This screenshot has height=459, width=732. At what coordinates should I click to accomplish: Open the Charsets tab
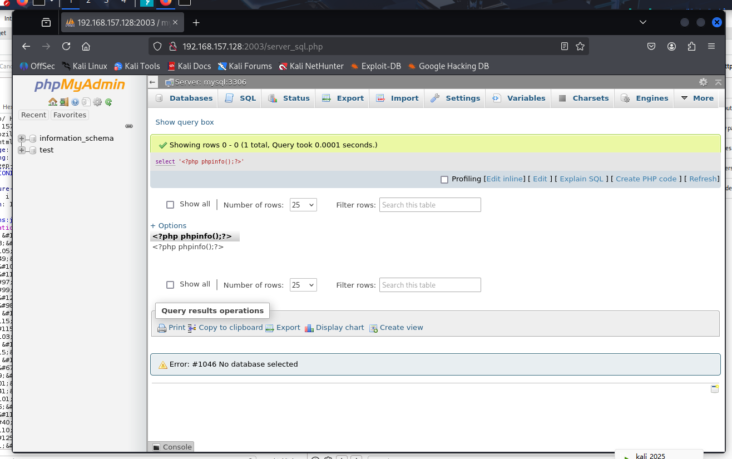click(x=583, y=98)
